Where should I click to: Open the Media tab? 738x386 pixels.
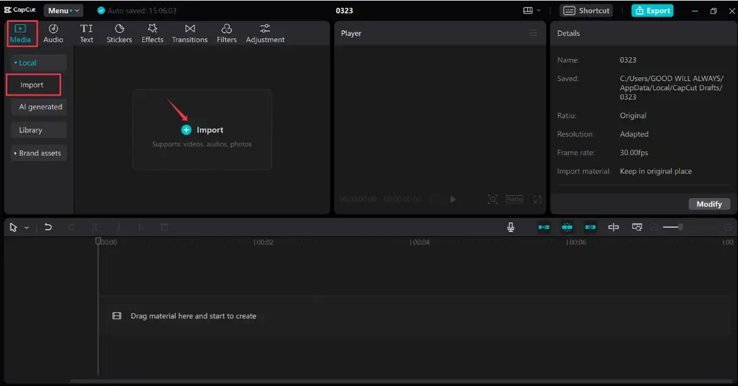point(20,34)
